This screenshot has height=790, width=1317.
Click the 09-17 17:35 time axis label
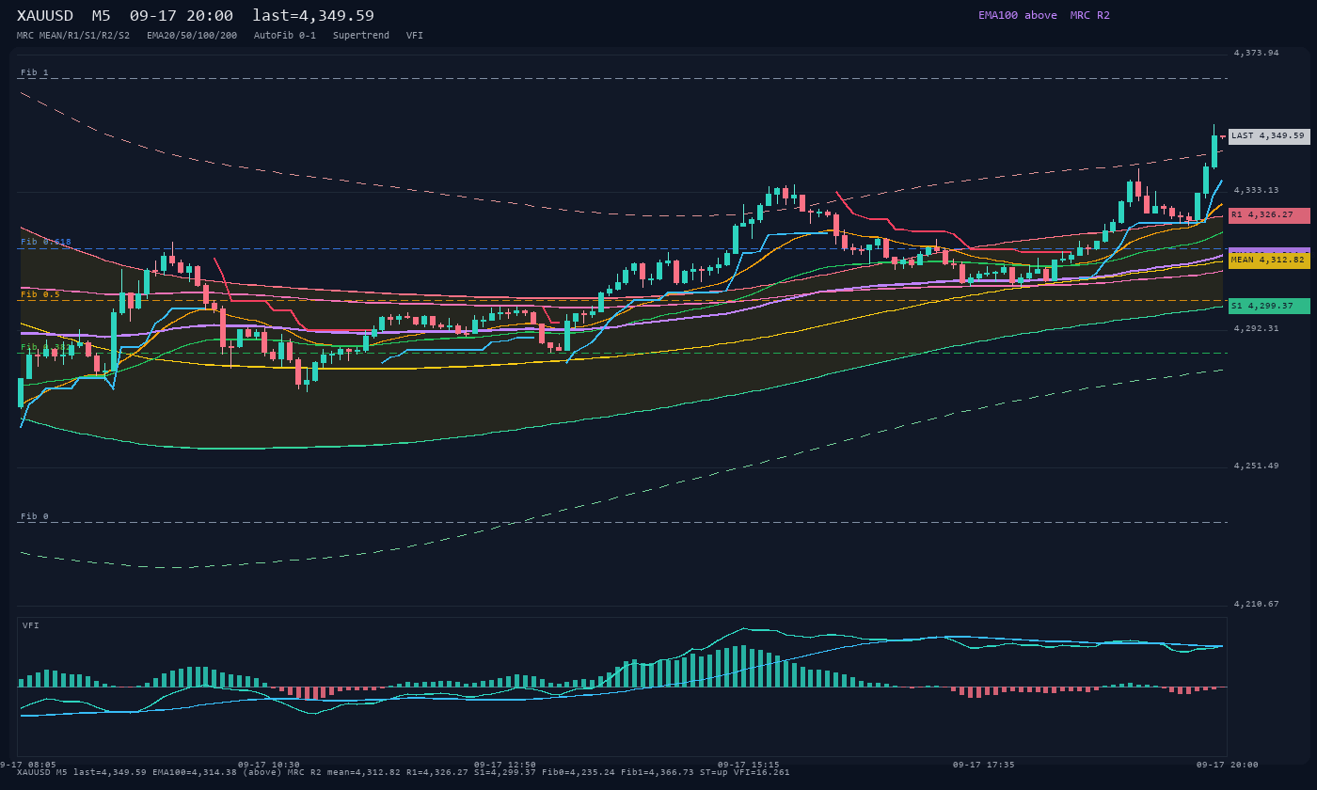(984, 765)
